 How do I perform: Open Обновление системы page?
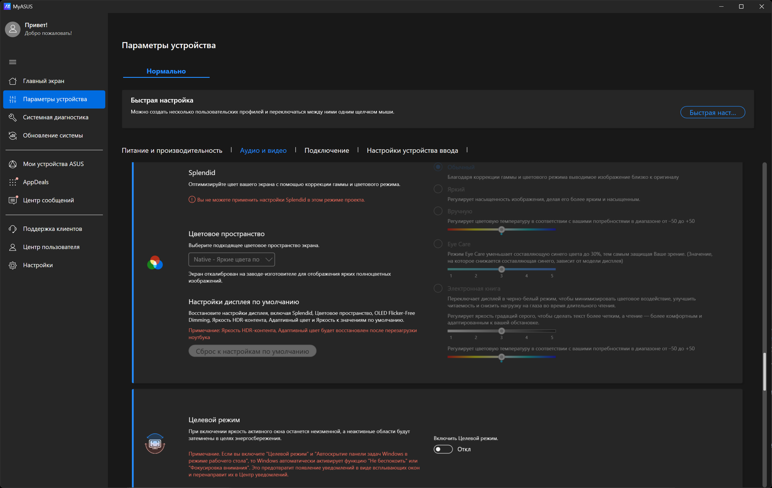pyautogui.click(x=54, y=135)
